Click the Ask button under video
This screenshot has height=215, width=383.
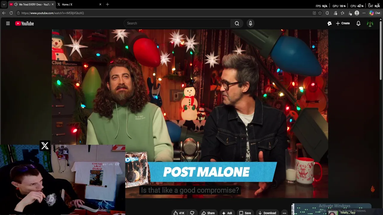[x=227, y=213]
